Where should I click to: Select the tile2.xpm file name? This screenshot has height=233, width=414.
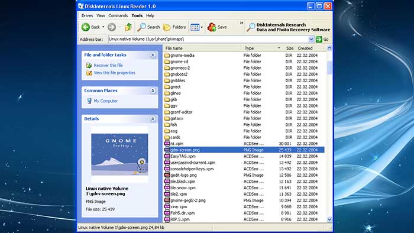point(179,194)
